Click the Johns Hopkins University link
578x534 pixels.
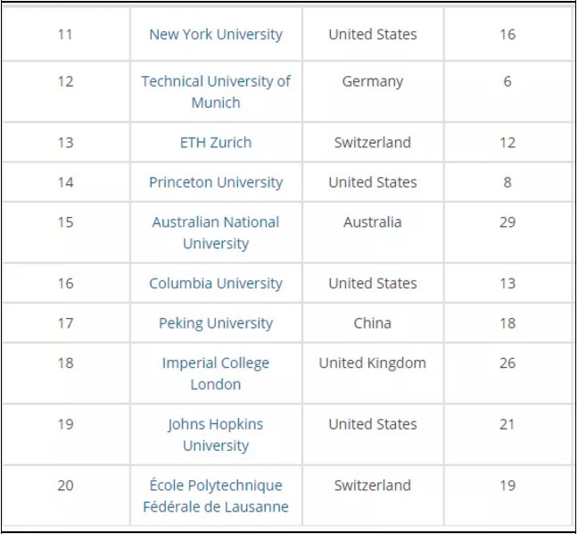216,435
